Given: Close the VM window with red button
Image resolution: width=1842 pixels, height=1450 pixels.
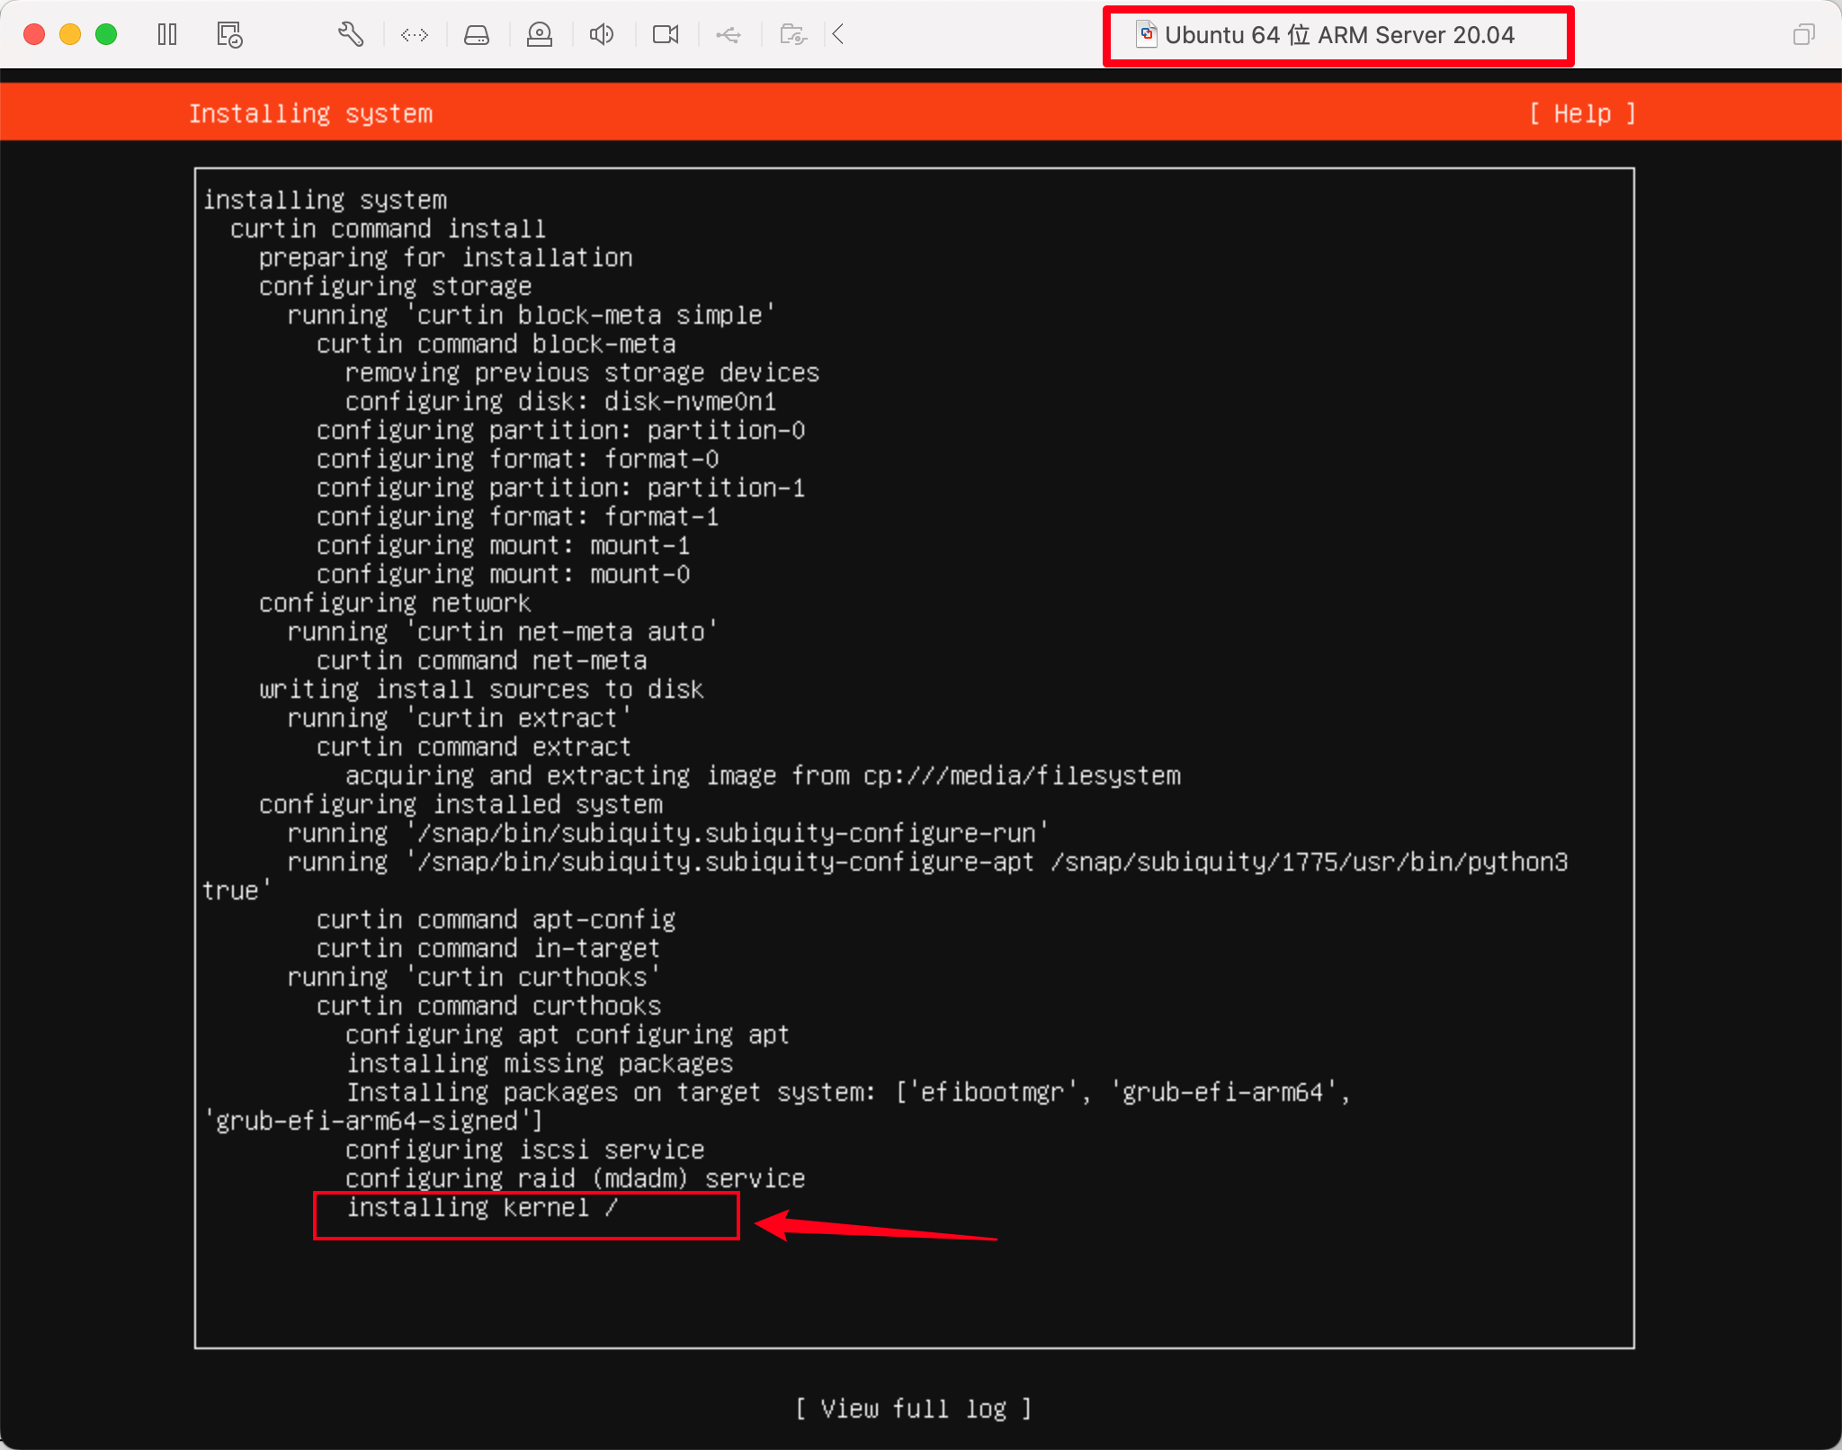Looking at the screenshot, I should (x=34, y=35).
